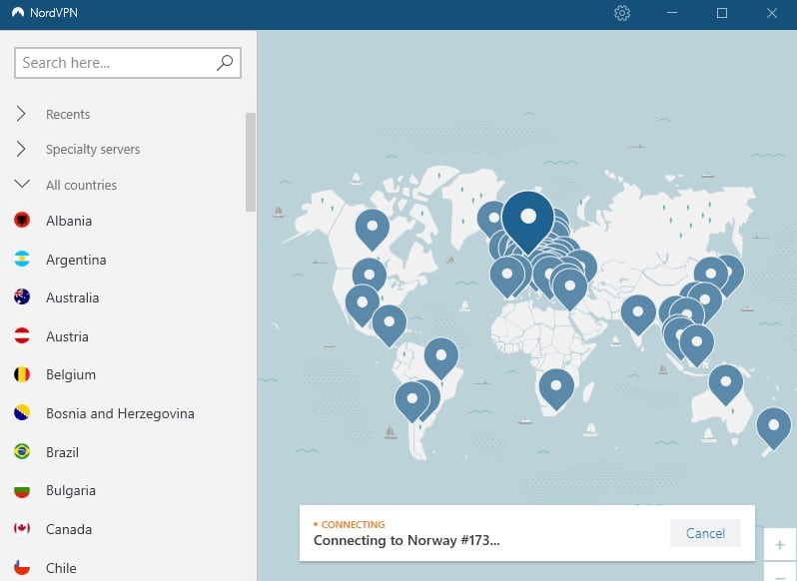Connect to Albania in the list
Screen dimensions: 797x581
point(69,221)
